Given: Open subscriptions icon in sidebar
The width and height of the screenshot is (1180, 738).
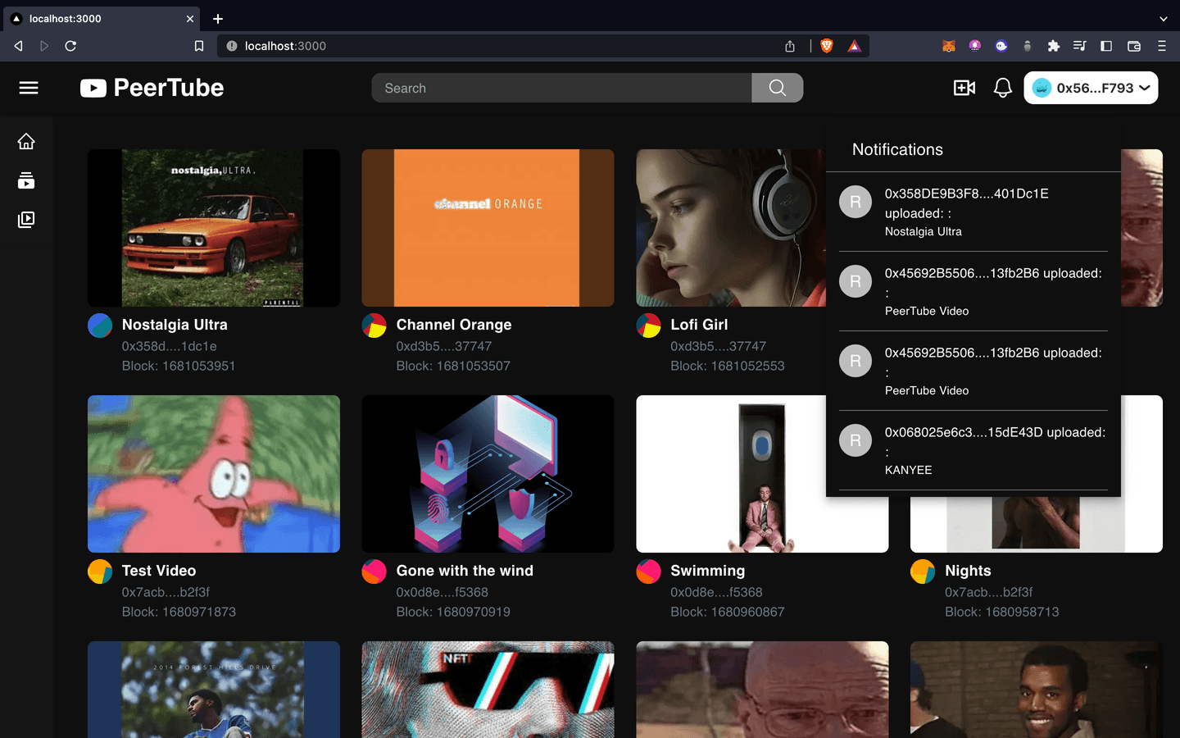Looking at the screenshot, I should click(x=26, y=180).
